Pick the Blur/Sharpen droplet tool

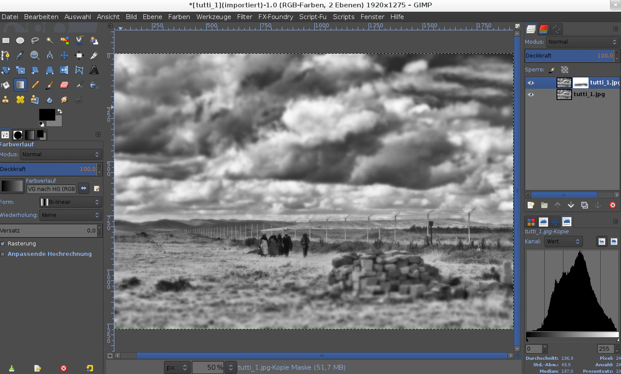[50, 100]
